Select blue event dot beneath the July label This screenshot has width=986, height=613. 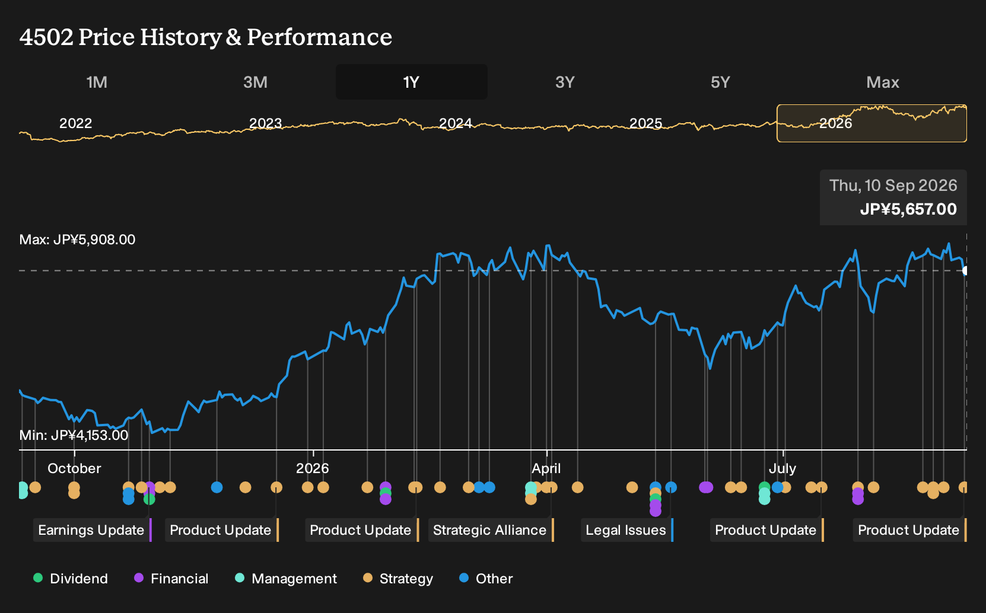[777, 487]
